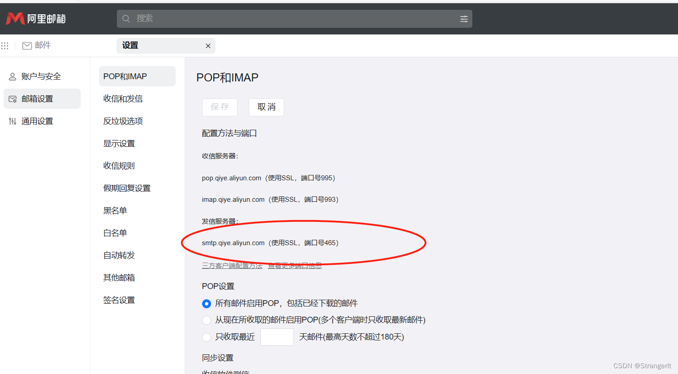Close the 设置 tab
Image resolution: width=678 pixels, height=374 pixels.
point(208,46)
